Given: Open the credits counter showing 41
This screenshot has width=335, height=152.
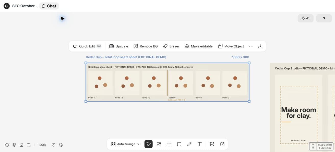Looking at the screenshot, I should point(306,18).
